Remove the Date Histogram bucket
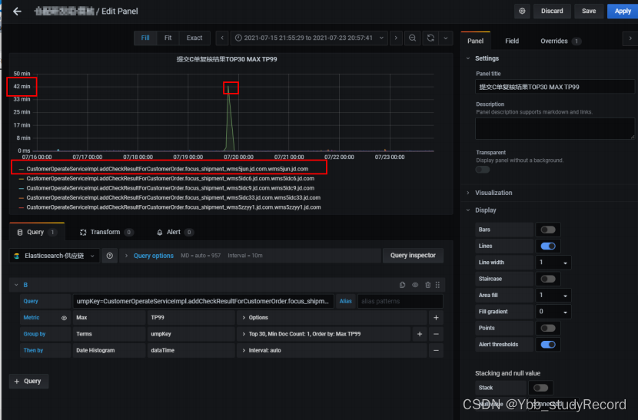638x420 pixels. pyautogui.click(x=436, y=350)
